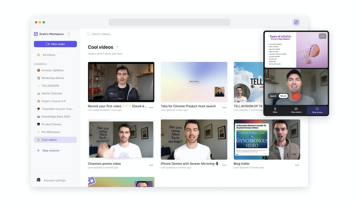Click the fire icon beside Grant's Course 2.0
This screenshot has width=360, height=203.
click(x=39, y=101)
